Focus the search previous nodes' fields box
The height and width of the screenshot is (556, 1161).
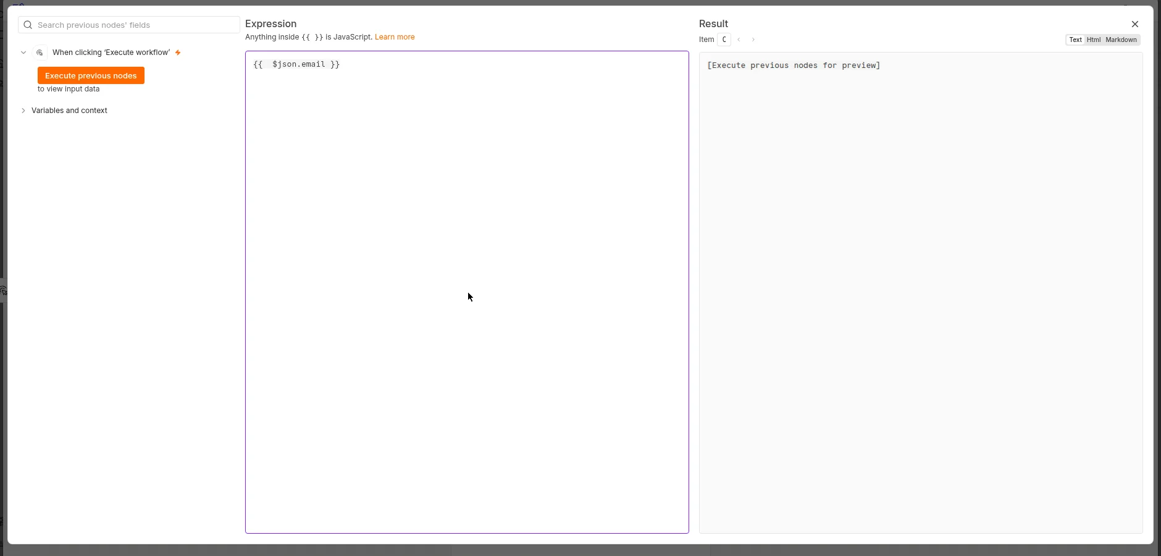[129, 25]
